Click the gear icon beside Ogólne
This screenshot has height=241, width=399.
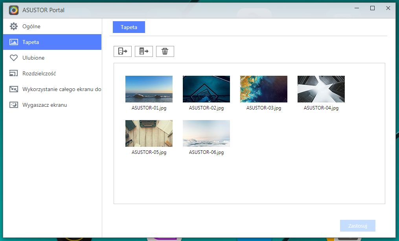pyautogui.click(x=14, y=26)
